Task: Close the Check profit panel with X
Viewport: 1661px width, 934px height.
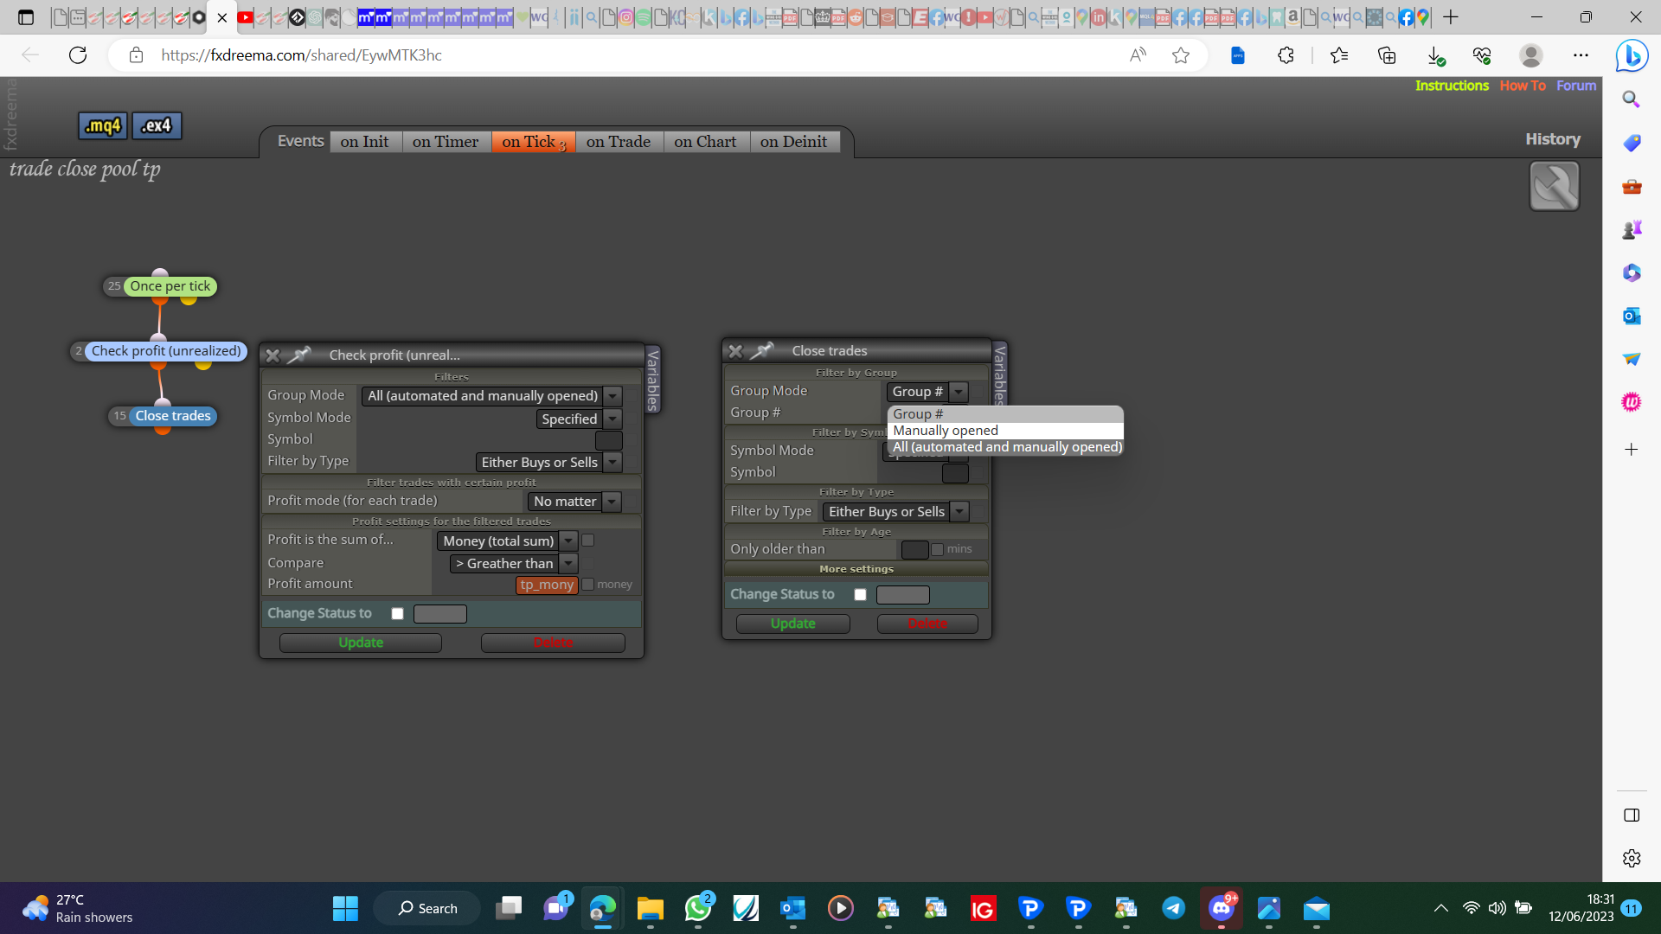Action: [273, 355]
